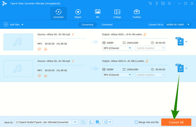
Task: Click second file's WEBM film strip icon
Action: 104,69
